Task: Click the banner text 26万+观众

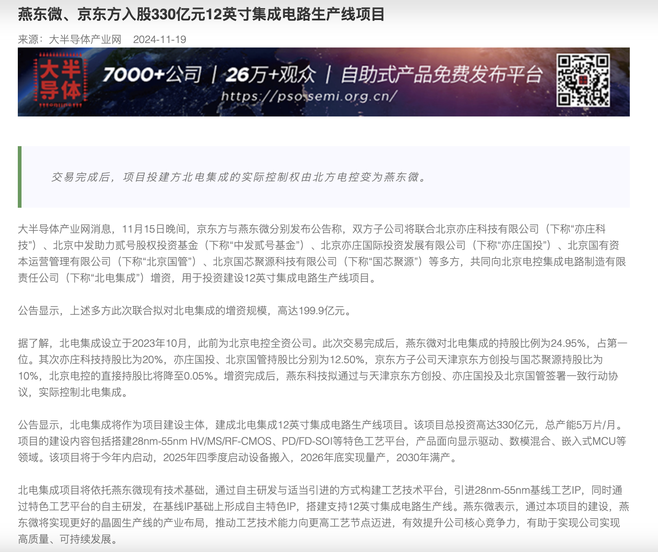Action: pyautogui.click(x=270, y=75)
